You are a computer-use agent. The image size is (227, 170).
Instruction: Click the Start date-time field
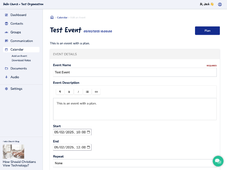(72, 132)
